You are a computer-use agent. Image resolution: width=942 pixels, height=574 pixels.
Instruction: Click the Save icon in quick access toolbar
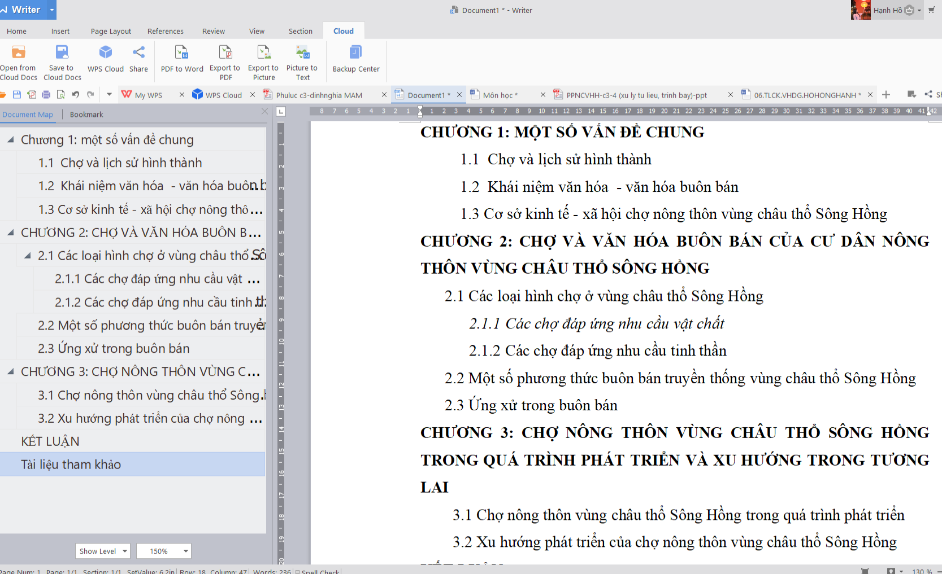click(17, 94)
